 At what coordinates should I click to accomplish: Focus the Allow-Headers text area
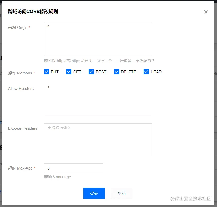[98, 100]
